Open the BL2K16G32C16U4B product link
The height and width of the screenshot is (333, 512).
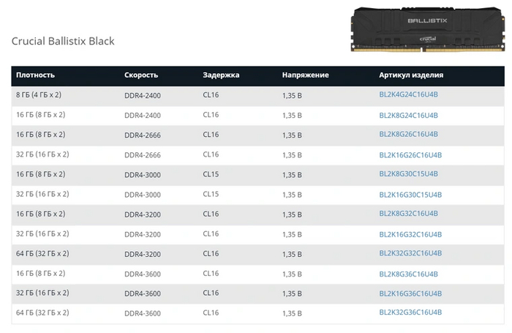coord(410,234)
